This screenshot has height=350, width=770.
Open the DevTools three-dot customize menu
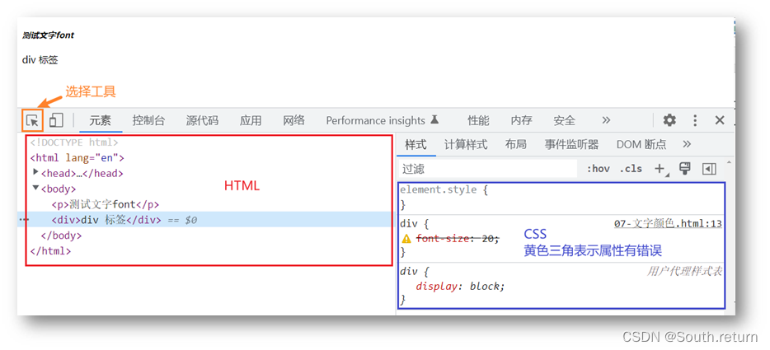tap(695, 120)
